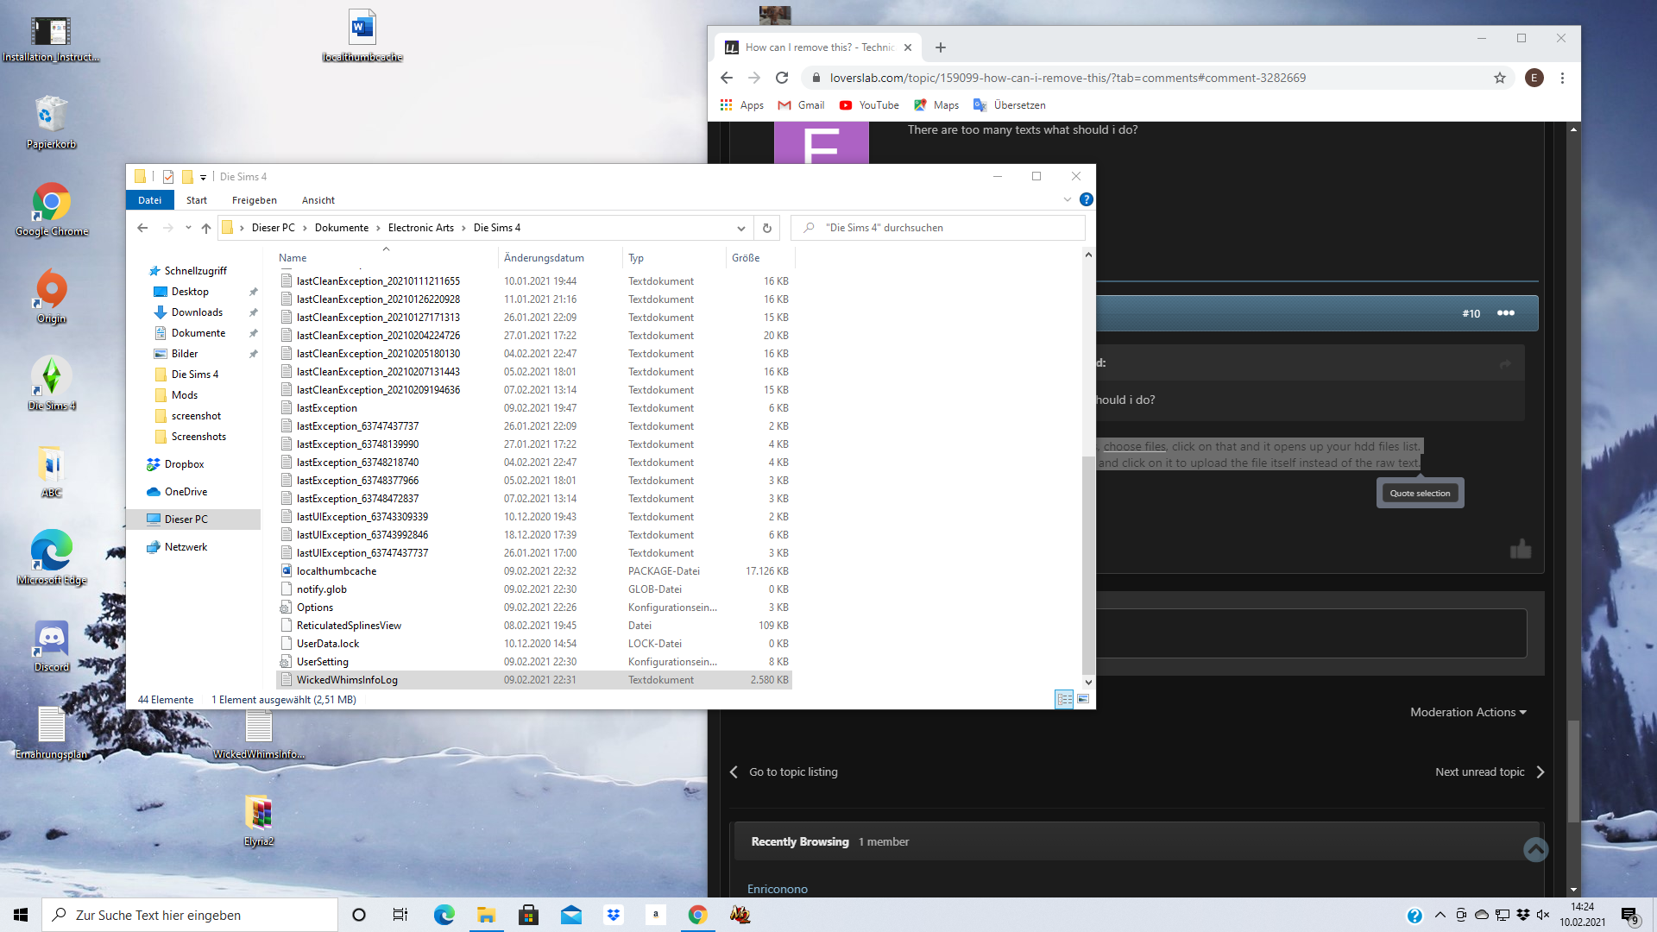
Task: Select OneDrive in navigation pane
Action: click(186, 492)
